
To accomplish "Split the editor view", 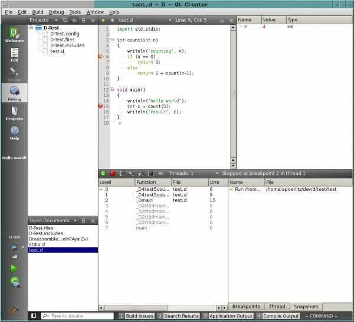I will click(222, 21).
